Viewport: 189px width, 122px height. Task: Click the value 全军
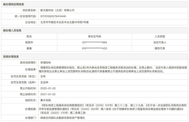(x=43, y=76)
